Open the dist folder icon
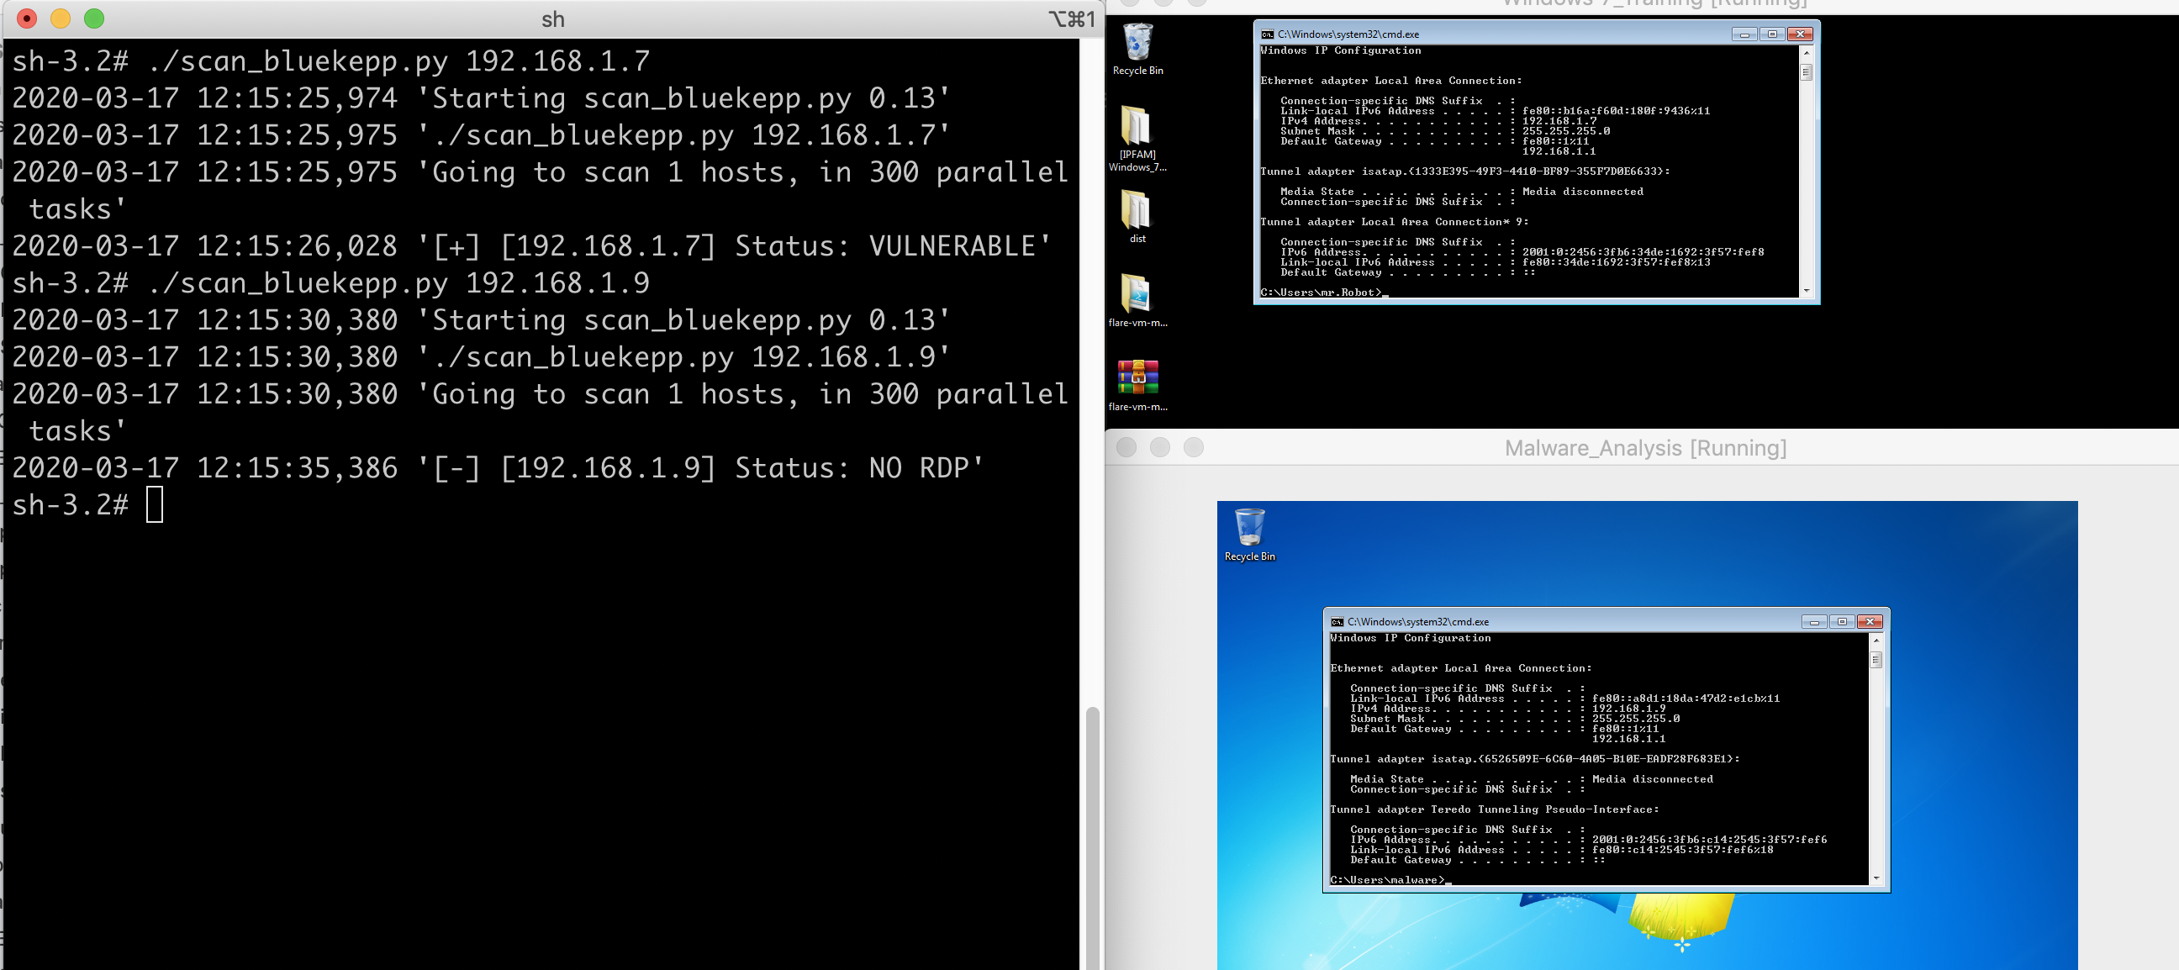 [1136, 210]
